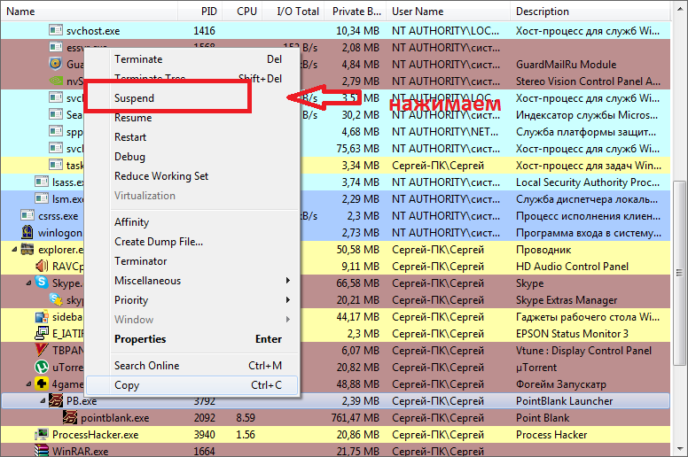Click the Skype Extras Manager icon
The width and height of the screenshot is (688, 457).
[x=56, y=299]
